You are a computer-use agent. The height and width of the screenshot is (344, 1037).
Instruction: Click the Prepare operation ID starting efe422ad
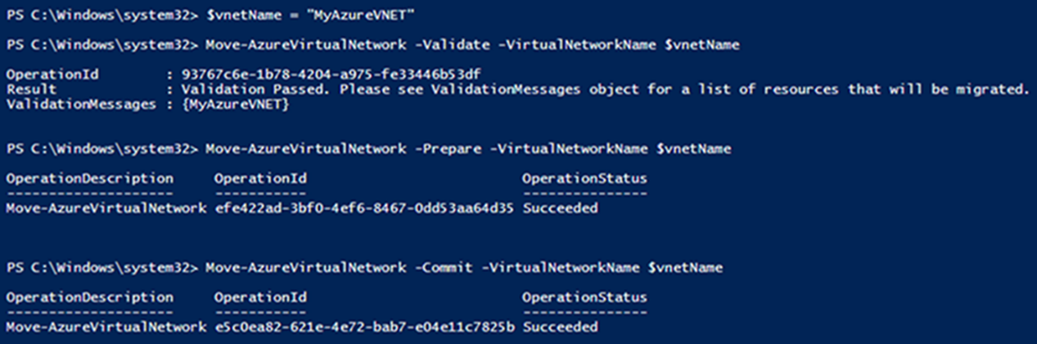pos(363,208)
